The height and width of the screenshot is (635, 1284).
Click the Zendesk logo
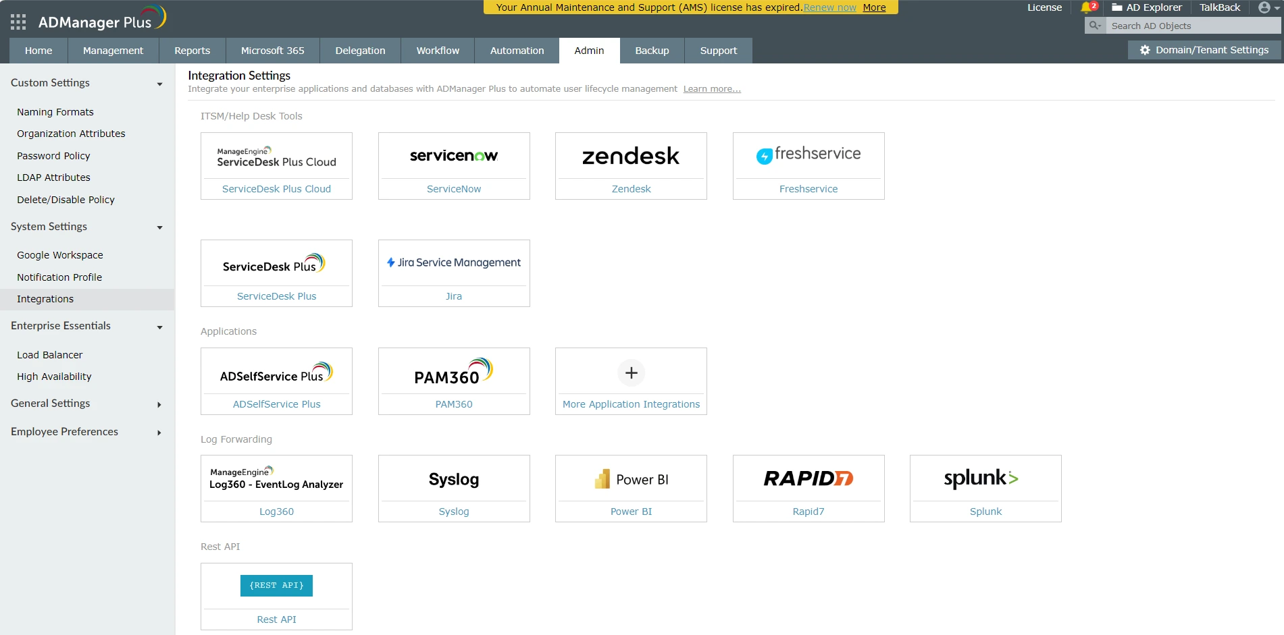point(631,156)
